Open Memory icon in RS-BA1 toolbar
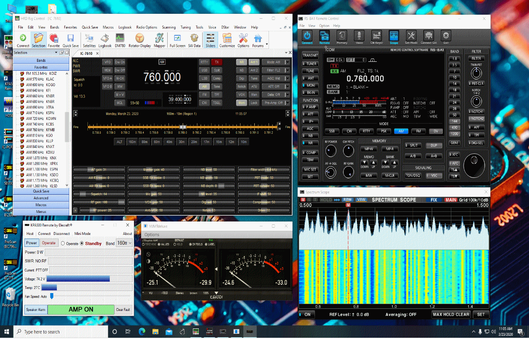 [x=342, y=37]
